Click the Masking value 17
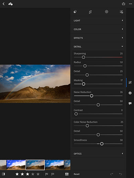The height and width of the screenshot is (178, 134). point(122,80)
